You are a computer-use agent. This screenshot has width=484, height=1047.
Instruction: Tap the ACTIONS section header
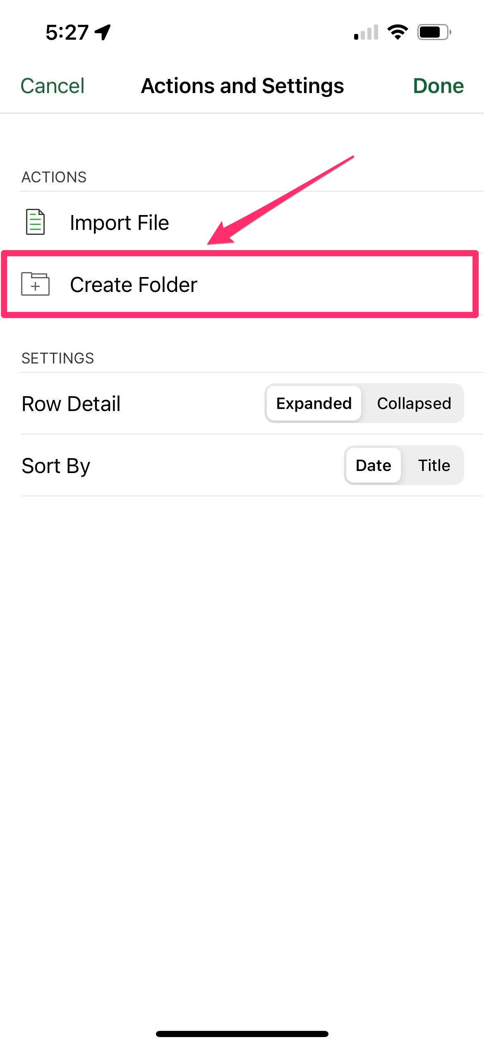pos(54,177)
